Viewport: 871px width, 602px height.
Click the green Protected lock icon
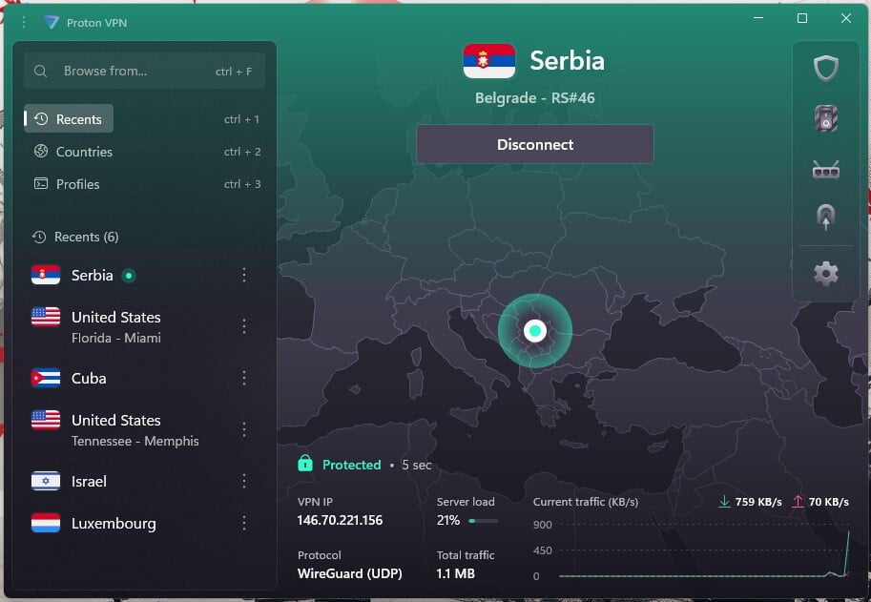pyautogui.click(x=305, y=463)
